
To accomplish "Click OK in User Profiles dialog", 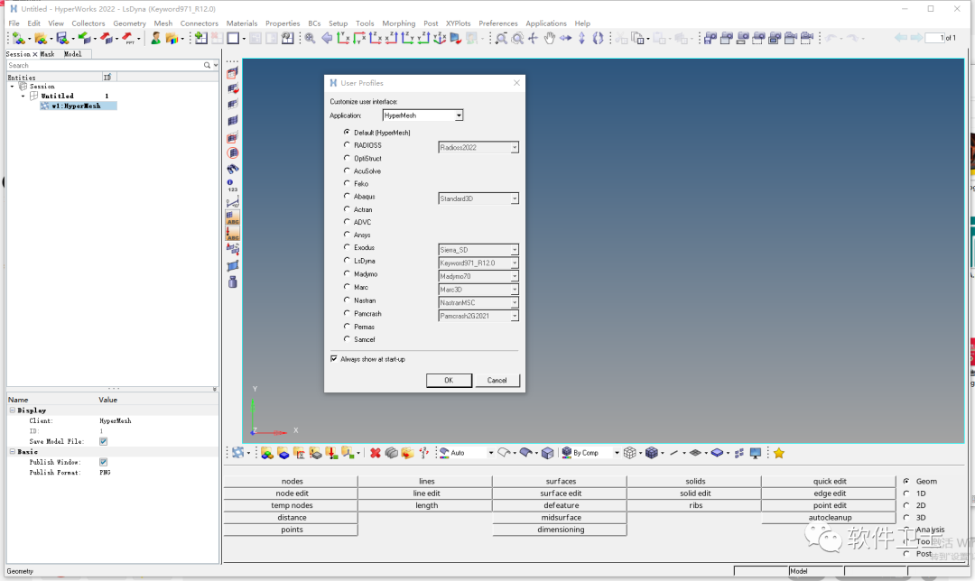I will click(449, 381).
